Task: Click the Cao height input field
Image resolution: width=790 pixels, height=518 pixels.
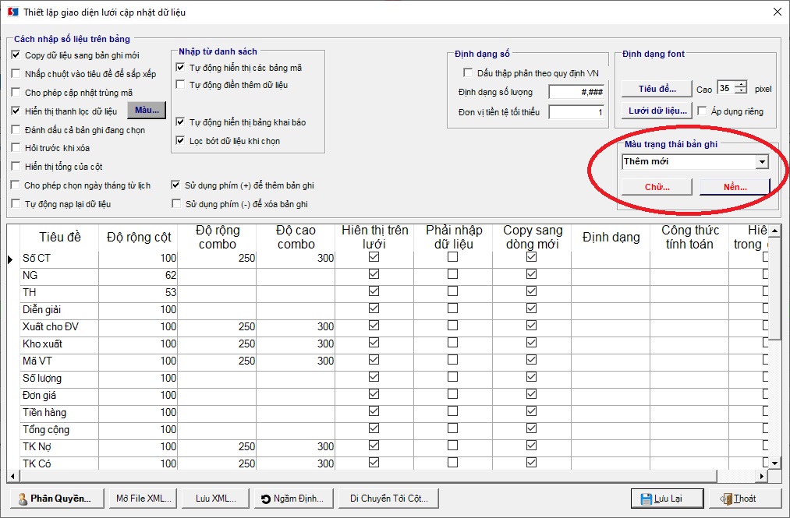Action: 725,88
